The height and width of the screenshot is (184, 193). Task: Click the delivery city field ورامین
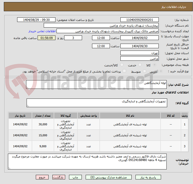click(x=140, y=59)
